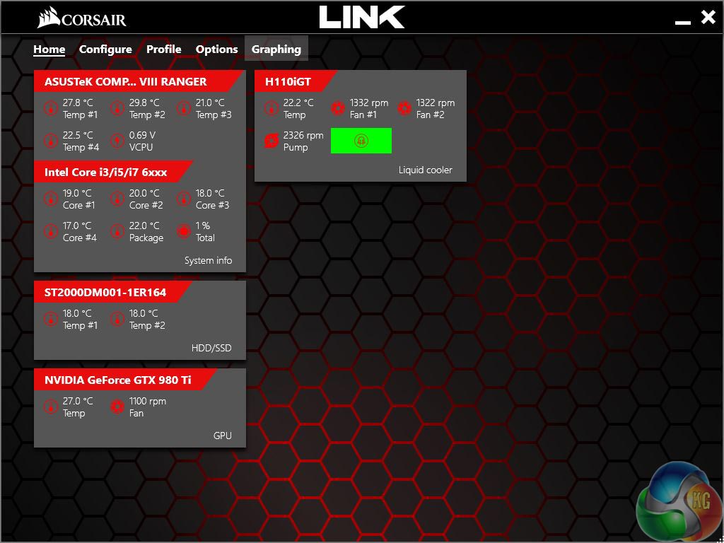
Task: Switch to the Graphing tab
Action: (276, 49)
